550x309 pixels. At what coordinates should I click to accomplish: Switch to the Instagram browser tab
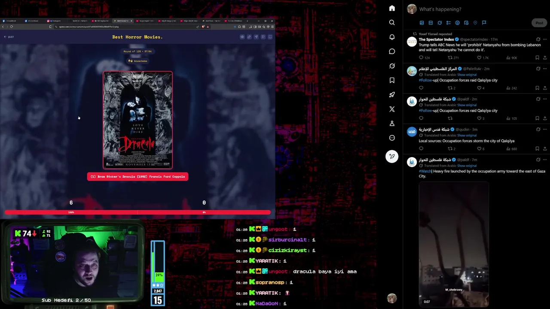pos(55,21)
